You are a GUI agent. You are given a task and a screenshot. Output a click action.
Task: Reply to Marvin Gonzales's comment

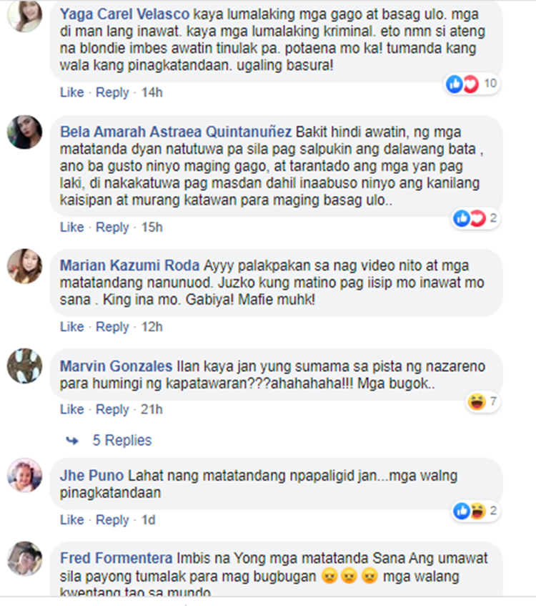(112, 409)
